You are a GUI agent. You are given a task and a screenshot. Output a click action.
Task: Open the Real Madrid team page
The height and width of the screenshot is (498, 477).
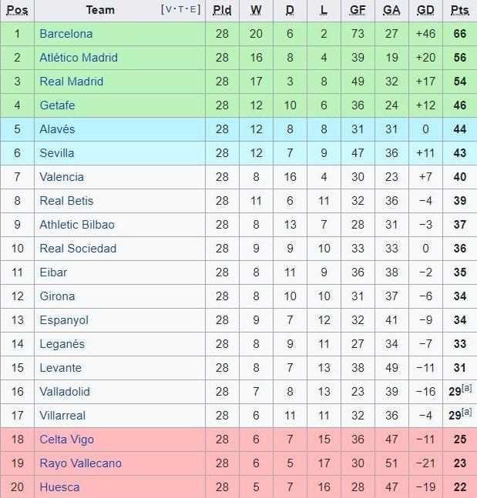click(71, 82)
